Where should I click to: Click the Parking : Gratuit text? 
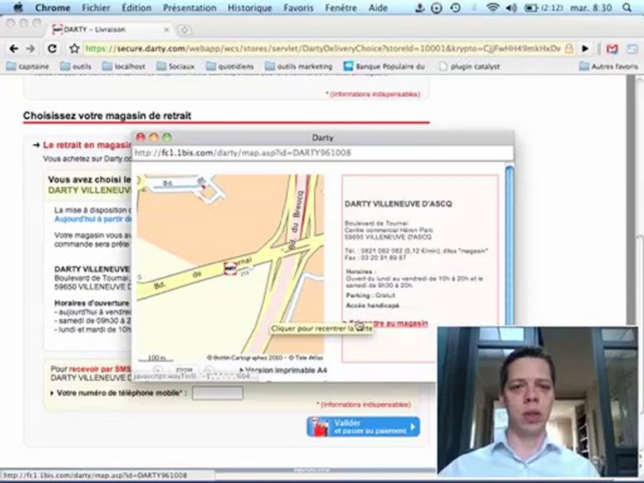370,295
